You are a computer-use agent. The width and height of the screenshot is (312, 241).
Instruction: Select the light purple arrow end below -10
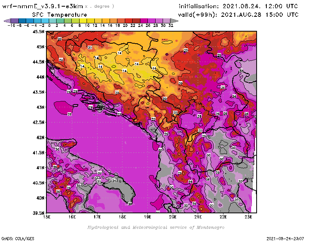[x=7, y=21]
